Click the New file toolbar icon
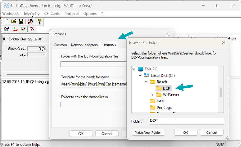This screenshot has height=147, width=241. click(6, 21)
